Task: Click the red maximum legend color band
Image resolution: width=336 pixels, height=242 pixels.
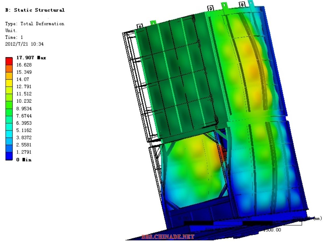Action: tap(9, 61)
